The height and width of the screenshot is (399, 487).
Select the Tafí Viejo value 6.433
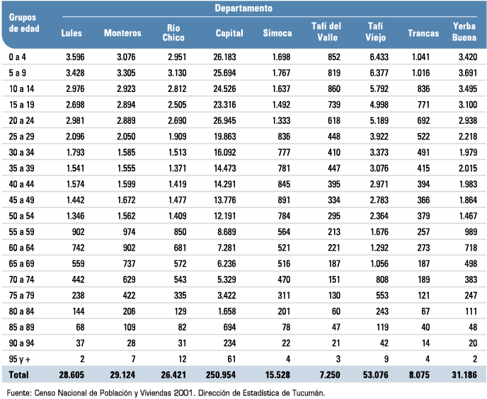click(x=379, y=57)
